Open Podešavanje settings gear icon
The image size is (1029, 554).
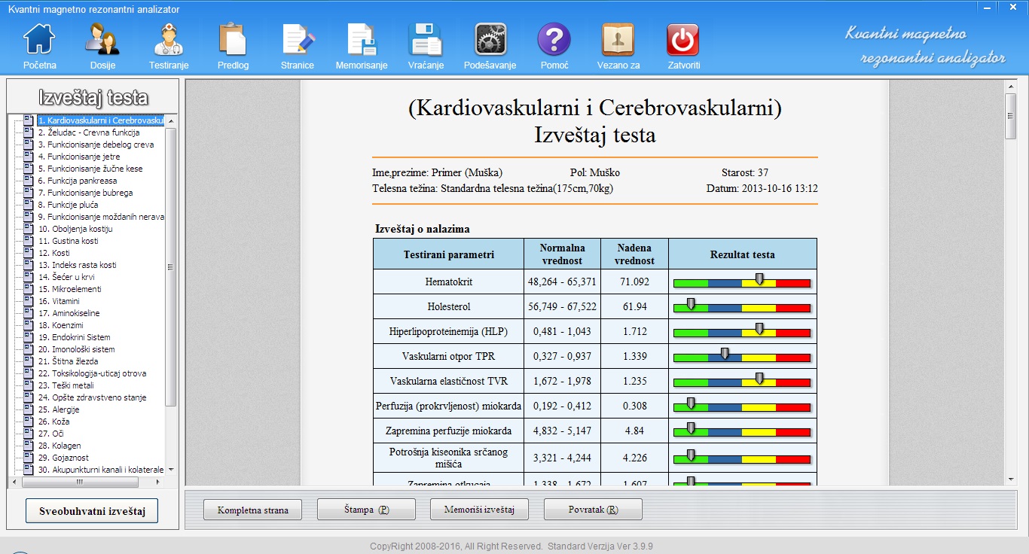(490, 40)
